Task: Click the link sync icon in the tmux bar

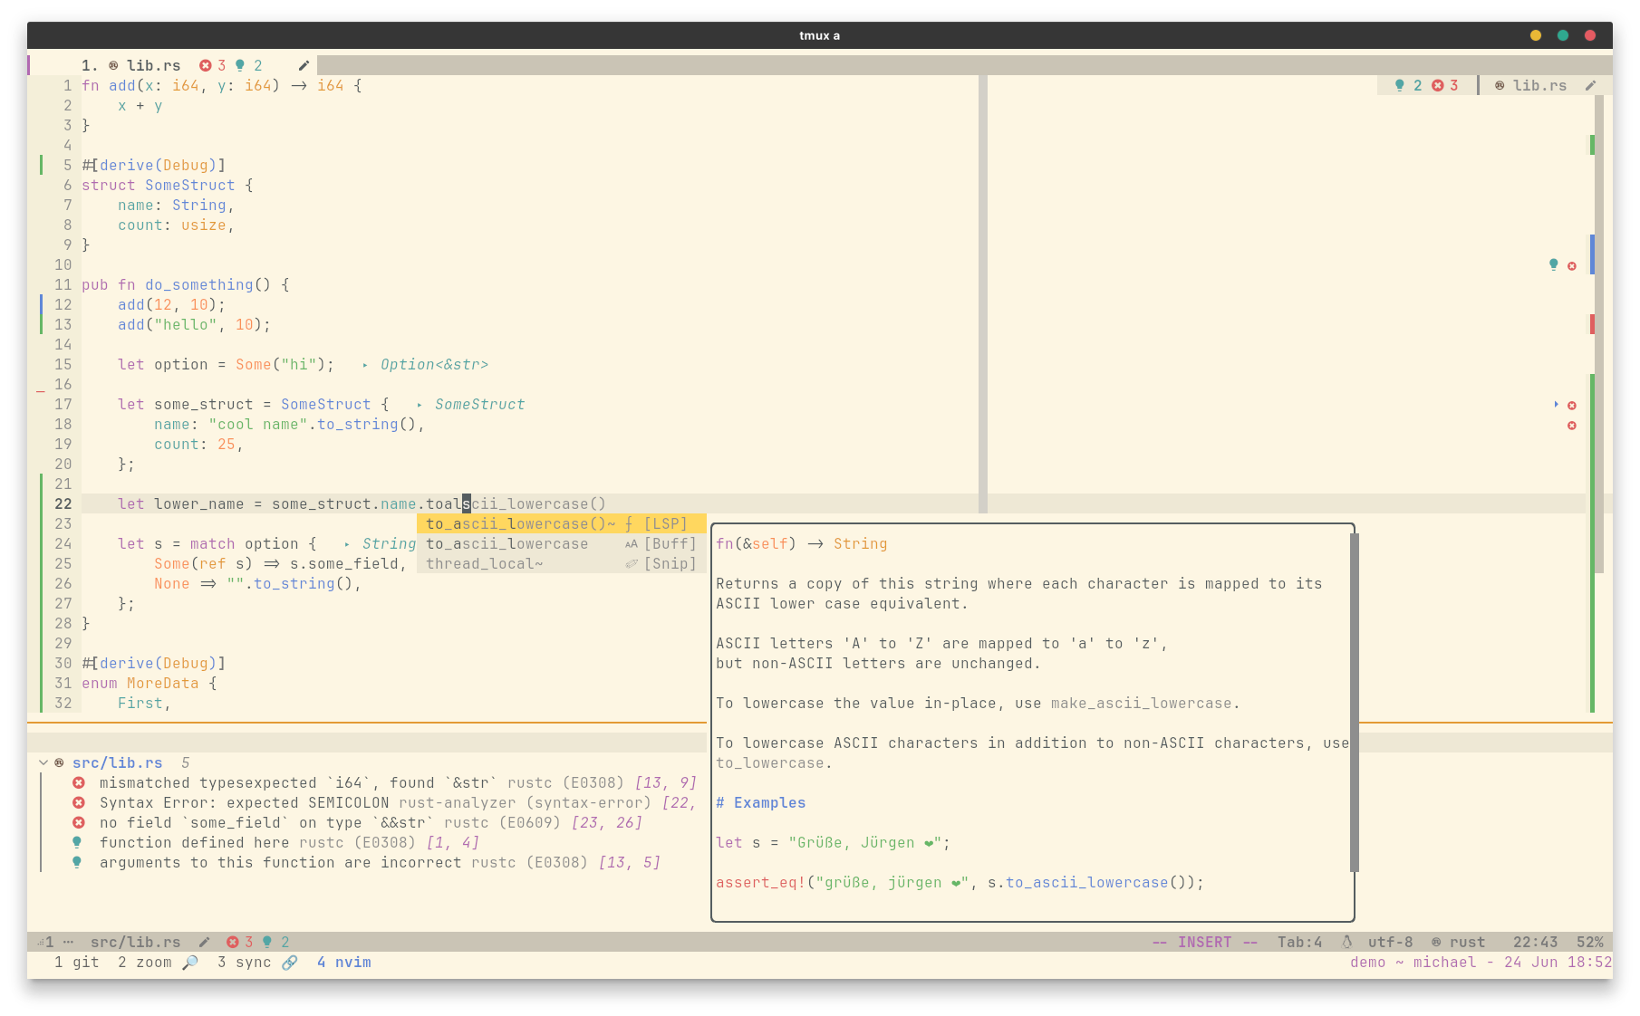Action: [x=289, y=962]
